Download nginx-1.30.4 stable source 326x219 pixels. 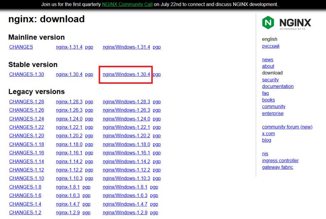(x=69, y=74)
